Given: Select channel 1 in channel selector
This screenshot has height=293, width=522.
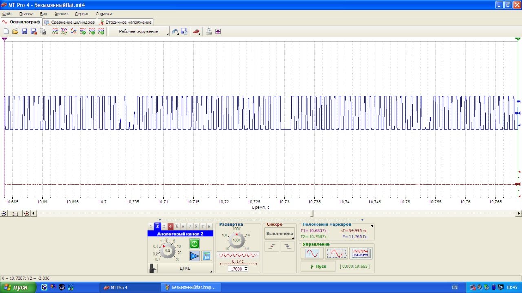Looking at the screenshot, I should coord(151,227).
